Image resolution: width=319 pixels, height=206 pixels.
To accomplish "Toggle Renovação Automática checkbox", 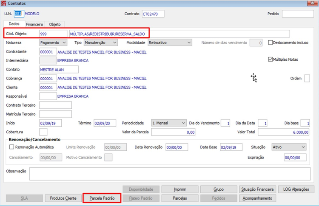I will point(12,147).
